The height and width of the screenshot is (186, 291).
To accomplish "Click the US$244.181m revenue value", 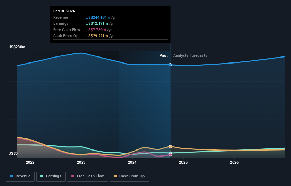I will tap(98, 17).
